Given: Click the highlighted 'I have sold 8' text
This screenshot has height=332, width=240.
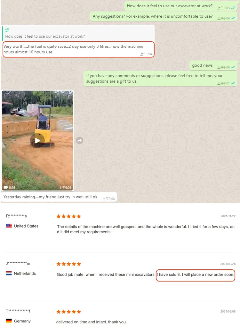Looking at the screenshot, I should 196,274.
